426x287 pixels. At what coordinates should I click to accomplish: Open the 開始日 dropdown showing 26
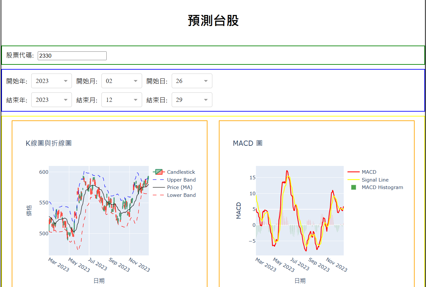192,81
